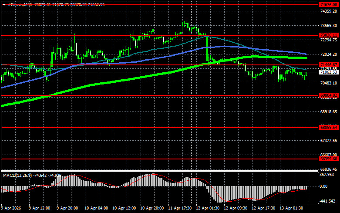The height and width of the screenshot is (213, 340).
Task: Click the 68918.65 price scale value
Action: (x=329, y=112)
